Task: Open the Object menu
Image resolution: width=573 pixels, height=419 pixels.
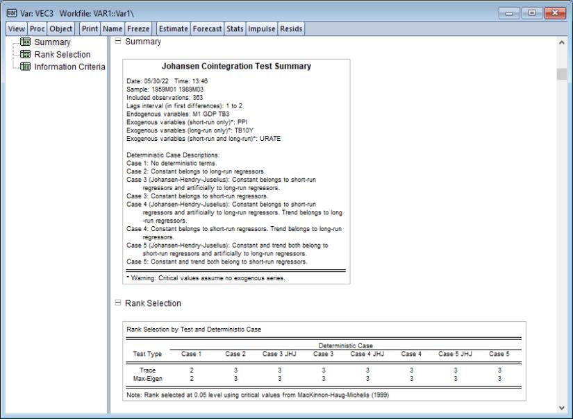Action: (x=60, y=28)
